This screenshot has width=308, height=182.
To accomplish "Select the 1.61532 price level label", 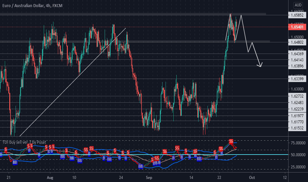I will tap(297, 128).
